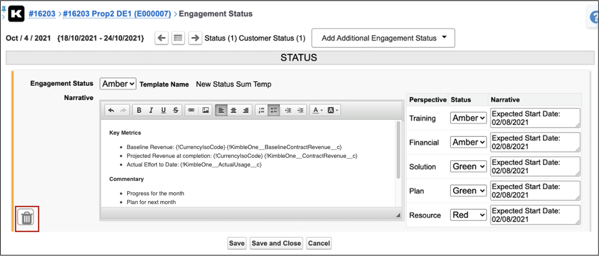Undo the last edit in narrative editor
This screenshot has height=256, width=599.
(111, 110)
